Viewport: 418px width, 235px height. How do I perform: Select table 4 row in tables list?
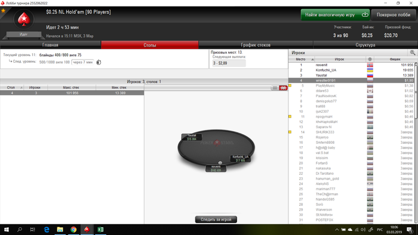(x=72, y=93)
